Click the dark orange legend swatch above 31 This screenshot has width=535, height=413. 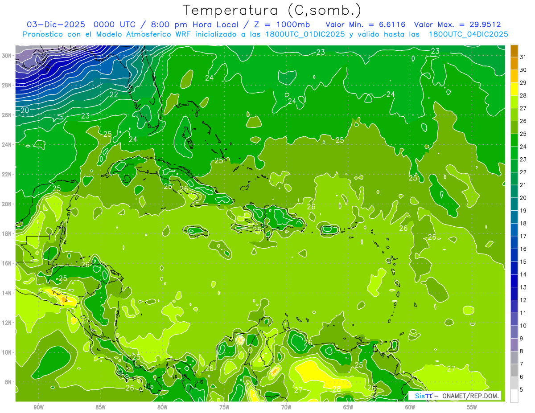tap(514, 51)
